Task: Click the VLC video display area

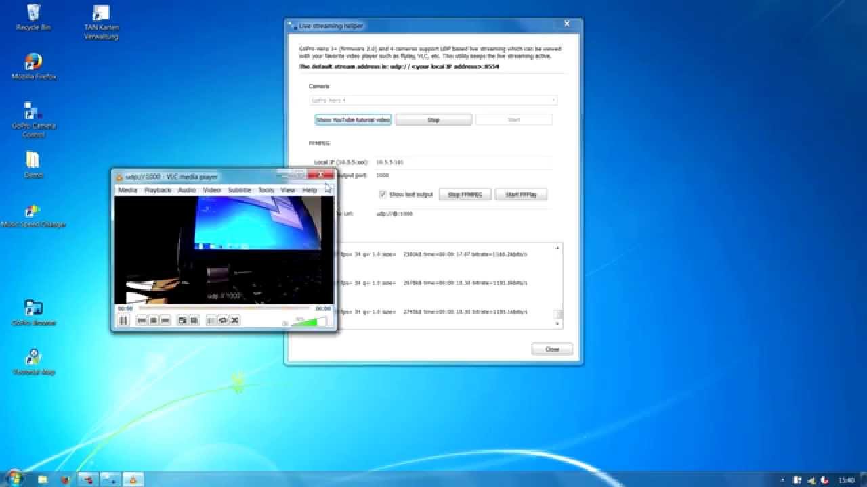Action: [x=224, y=250]
